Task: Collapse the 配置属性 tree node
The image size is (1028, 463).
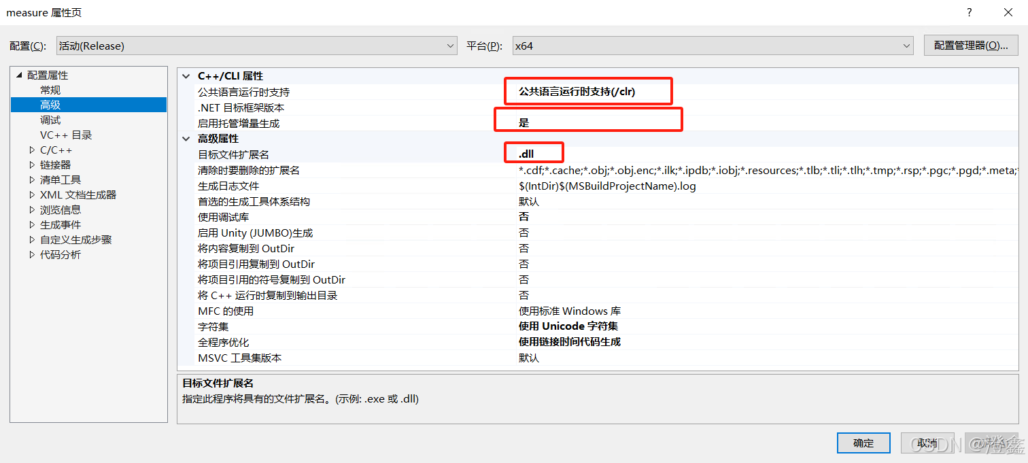Action: 19,75
